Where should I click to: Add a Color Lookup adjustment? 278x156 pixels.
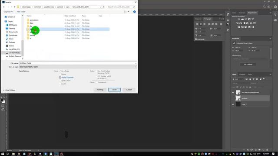pos(255,23)
